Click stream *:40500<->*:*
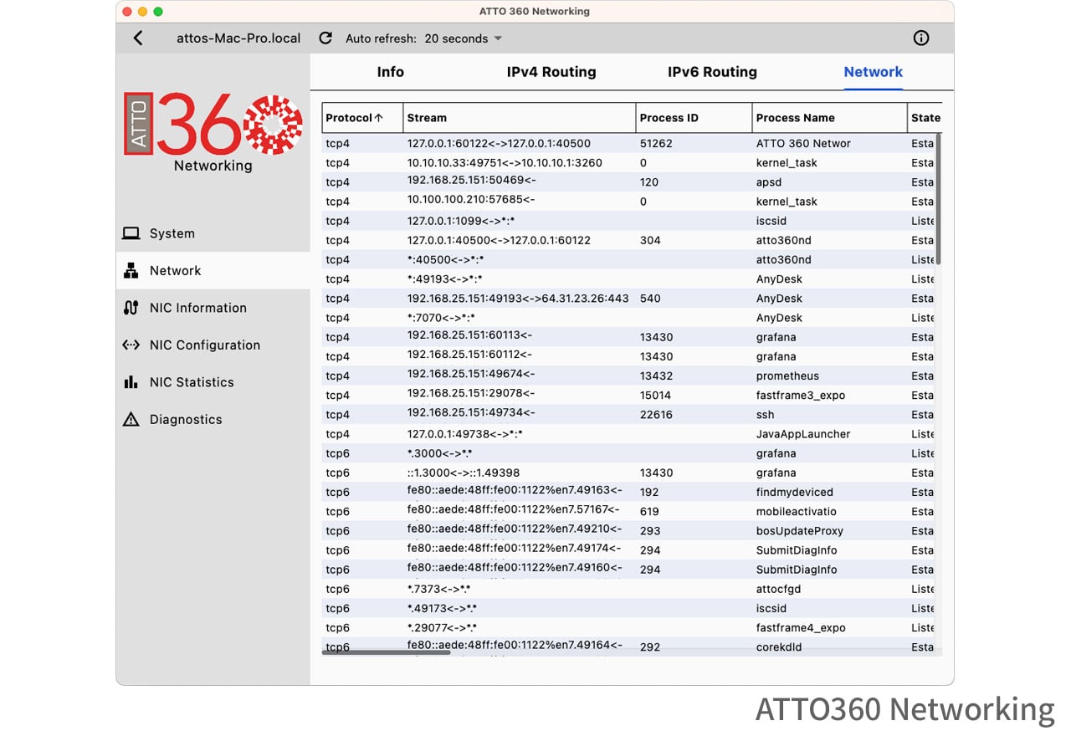The image size is (1071, 736). 444,260
